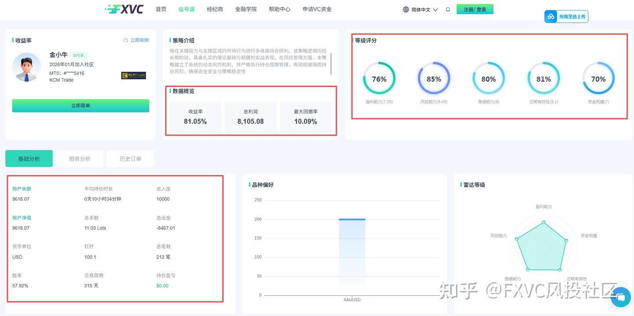Screen dimensions: 634x316
Task: Click the KCM Trade badge
Action: tap(133, 75)
